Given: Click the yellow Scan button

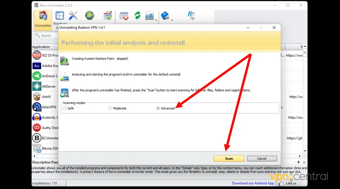Looking at the screenshot, I should pos(229,158).
